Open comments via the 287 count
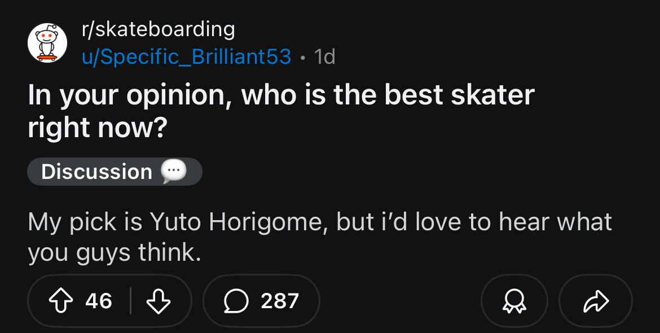 point(280,301)
